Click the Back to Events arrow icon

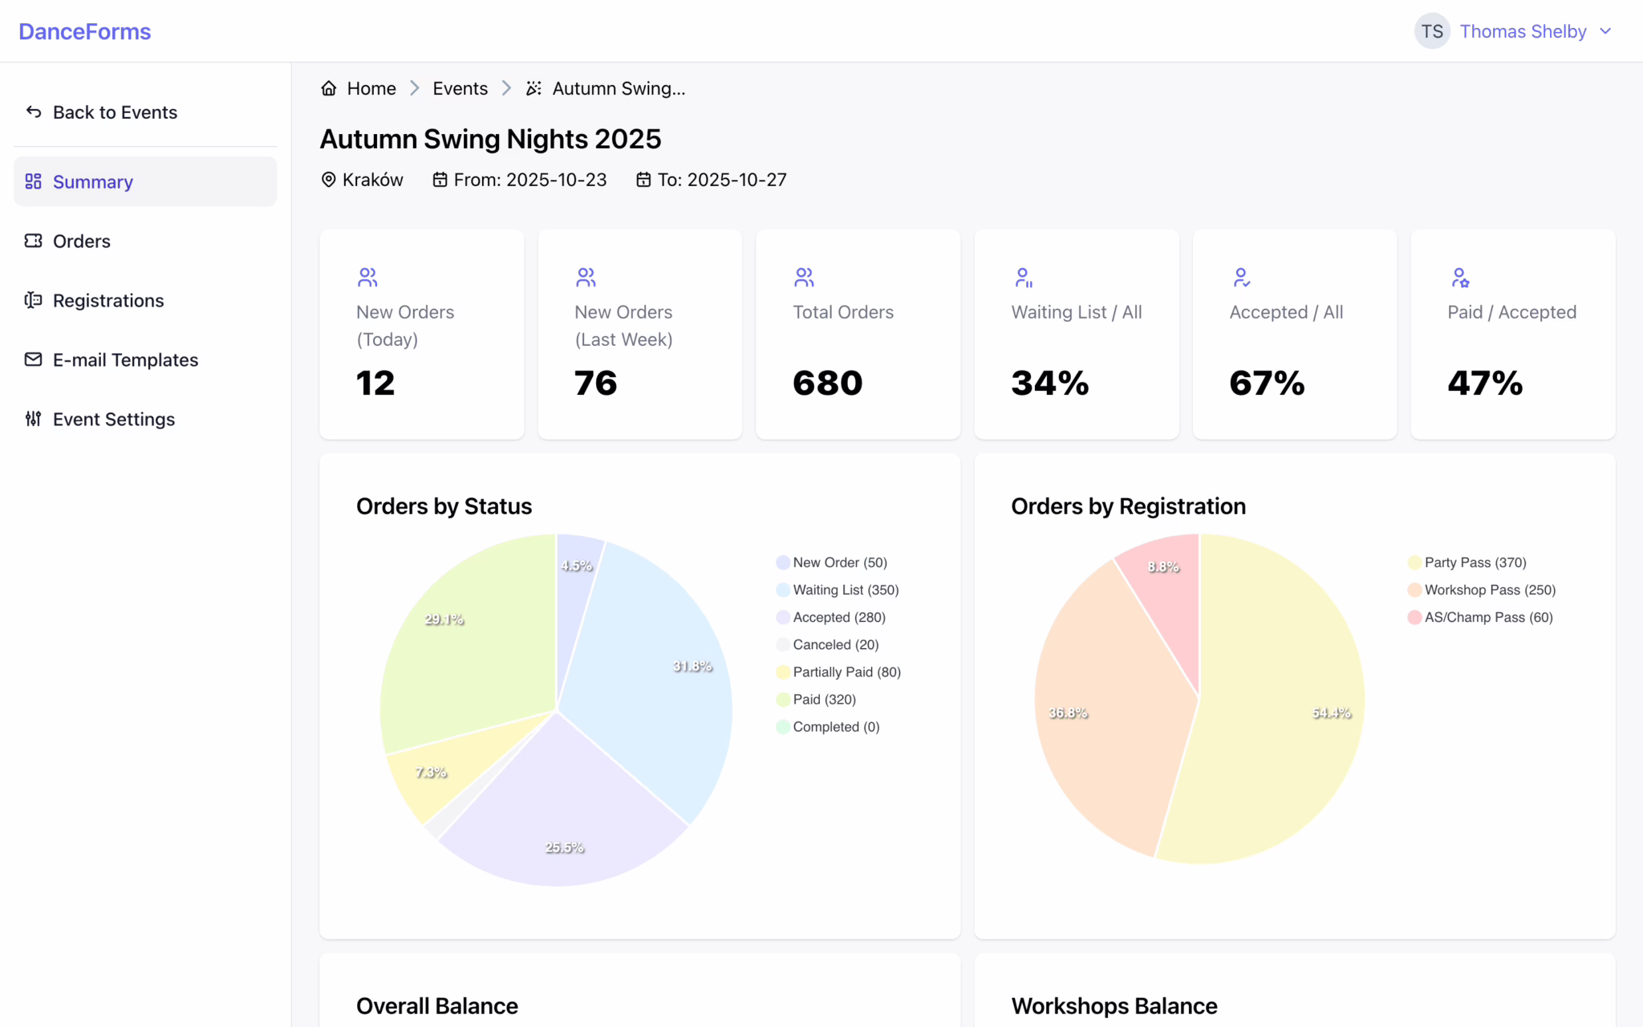(x=34, y=112)
